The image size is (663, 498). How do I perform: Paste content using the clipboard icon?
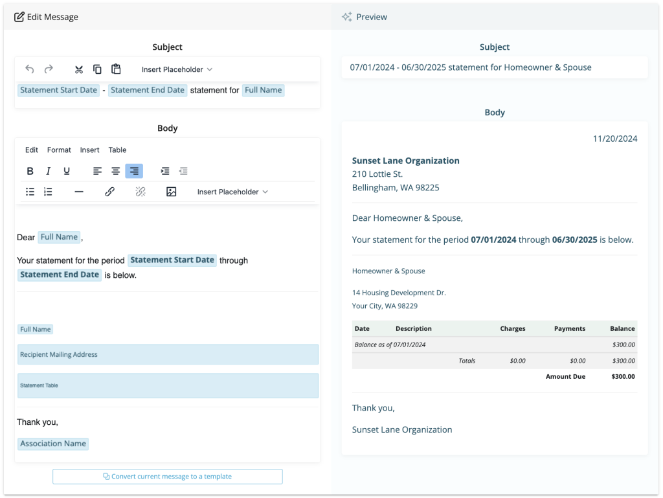[x=117, y=69]
